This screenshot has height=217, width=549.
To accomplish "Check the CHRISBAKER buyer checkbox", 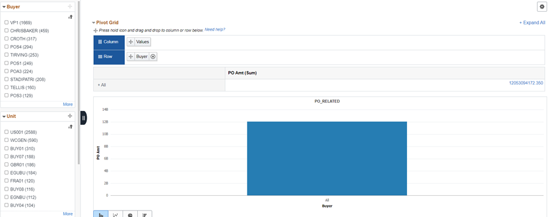I will click(6, 30).
